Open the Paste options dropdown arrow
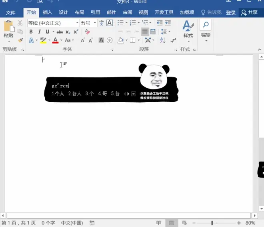This screenshot has height=227, width=264. pos(9,41)
